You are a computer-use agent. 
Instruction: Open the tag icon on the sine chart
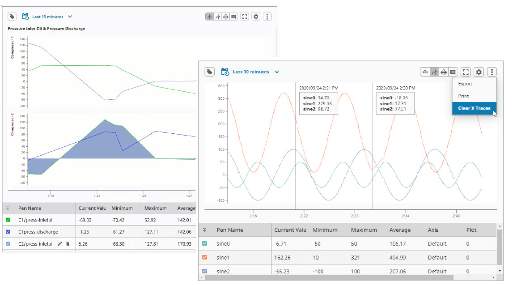tap(209, 72)
